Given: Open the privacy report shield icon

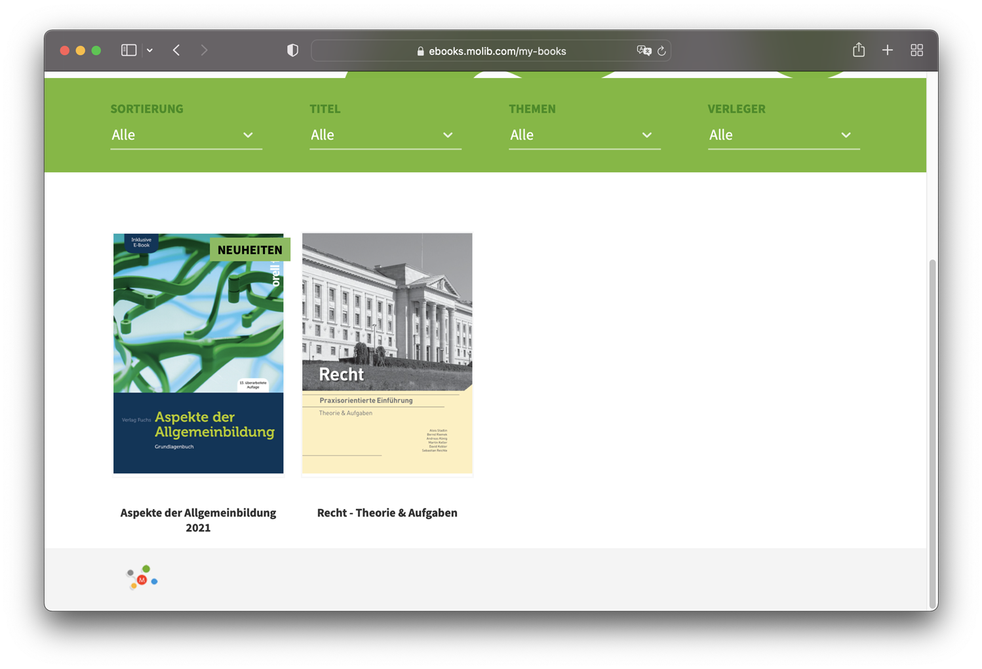Looking at the screenshot, I should (x=292, y=50).
